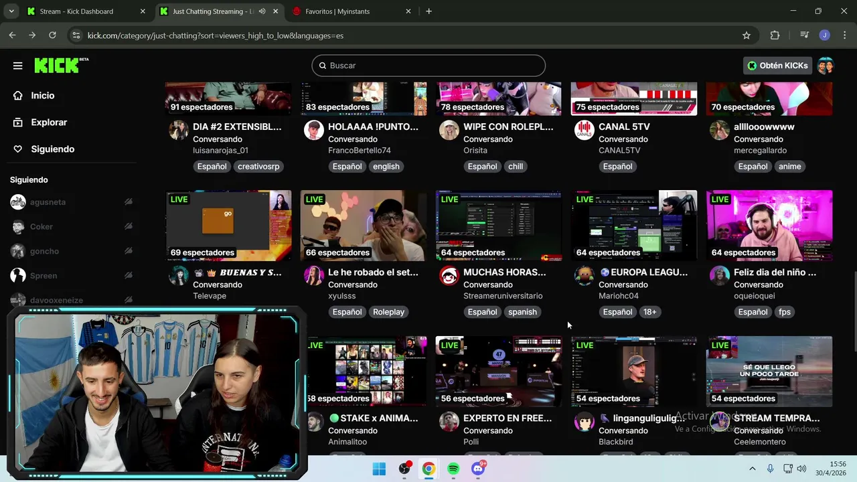Viewport: 857px width, 482px height.
Task: Open agusneta in the following list
Action: click(x=48, y=202)
